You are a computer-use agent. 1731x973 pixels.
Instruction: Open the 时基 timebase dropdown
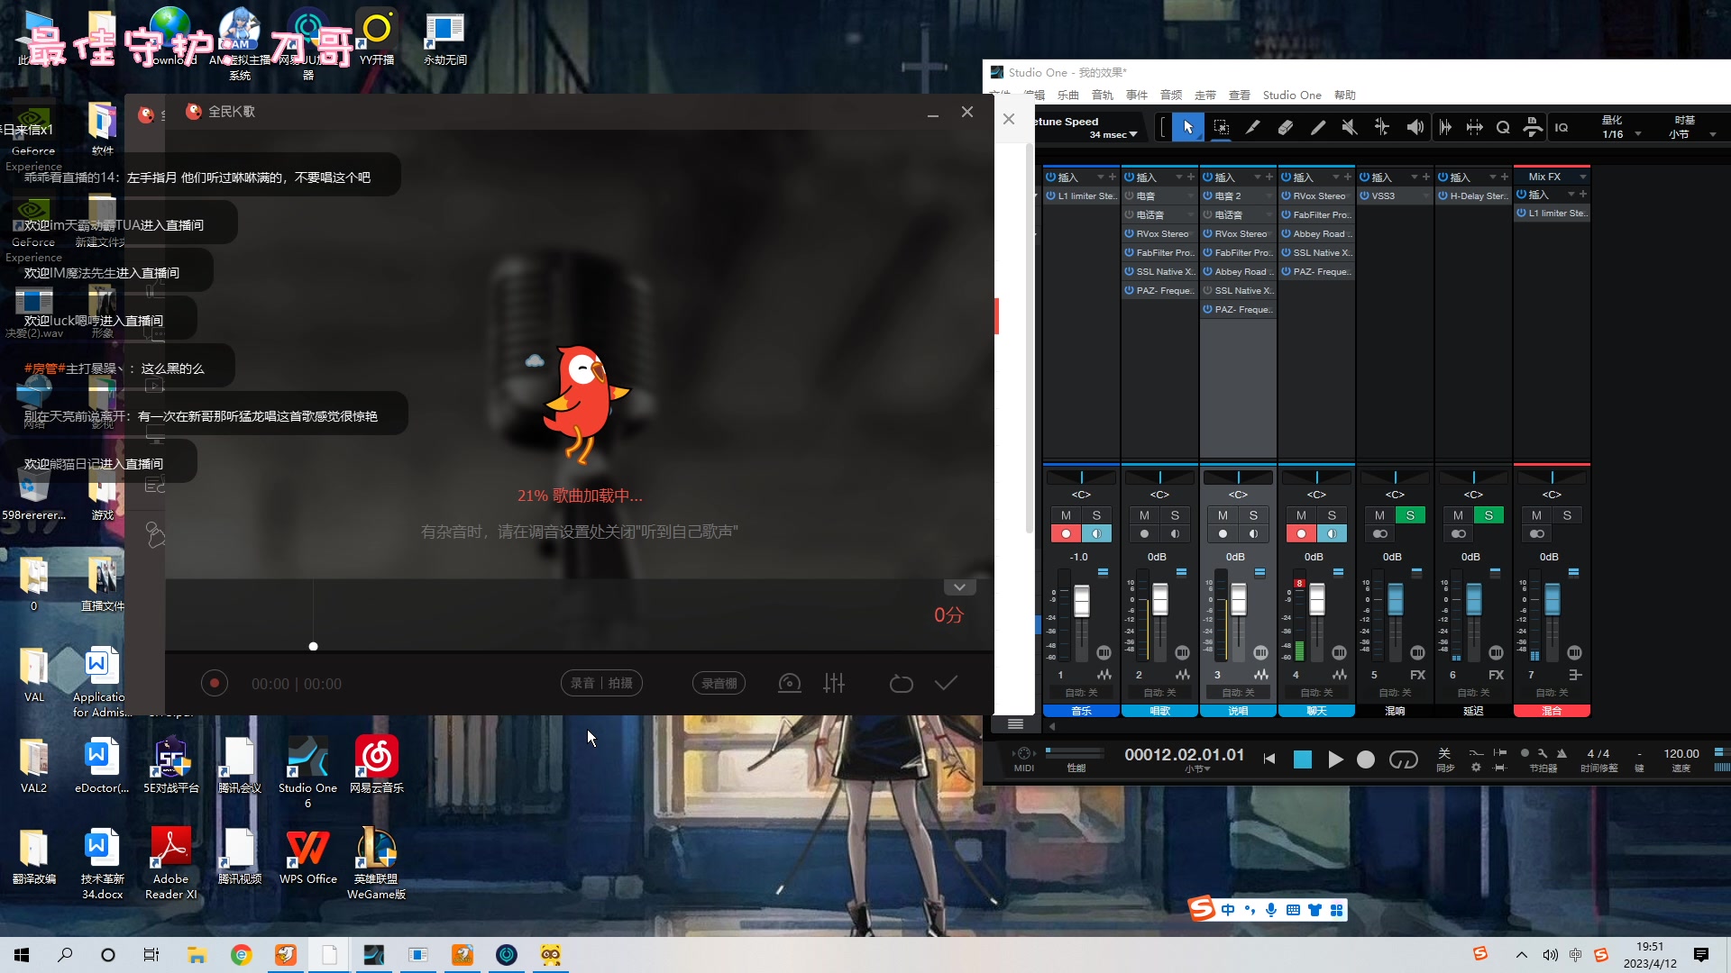pyautogui.click(x=1712, y=134)
